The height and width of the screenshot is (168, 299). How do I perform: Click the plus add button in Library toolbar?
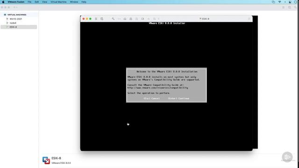click(x=14, y=7)
